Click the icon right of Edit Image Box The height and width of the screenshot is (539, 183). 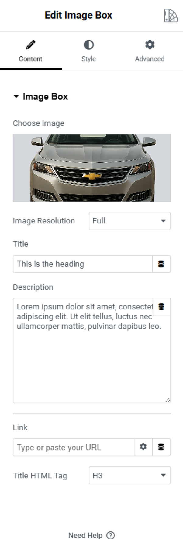pyautogui.click(x=171, y=16)
